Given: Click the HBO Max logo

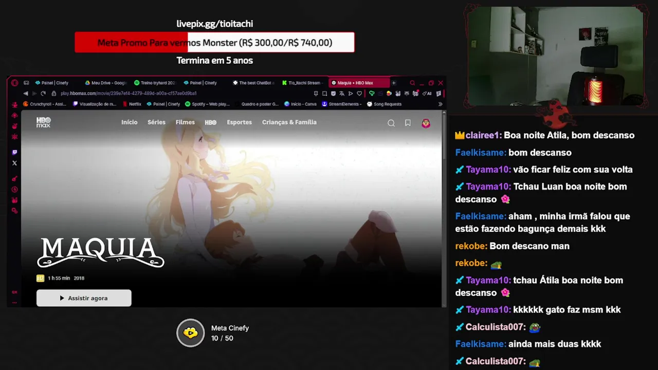Looking at the screenshot, I should (x=44, y=122).
